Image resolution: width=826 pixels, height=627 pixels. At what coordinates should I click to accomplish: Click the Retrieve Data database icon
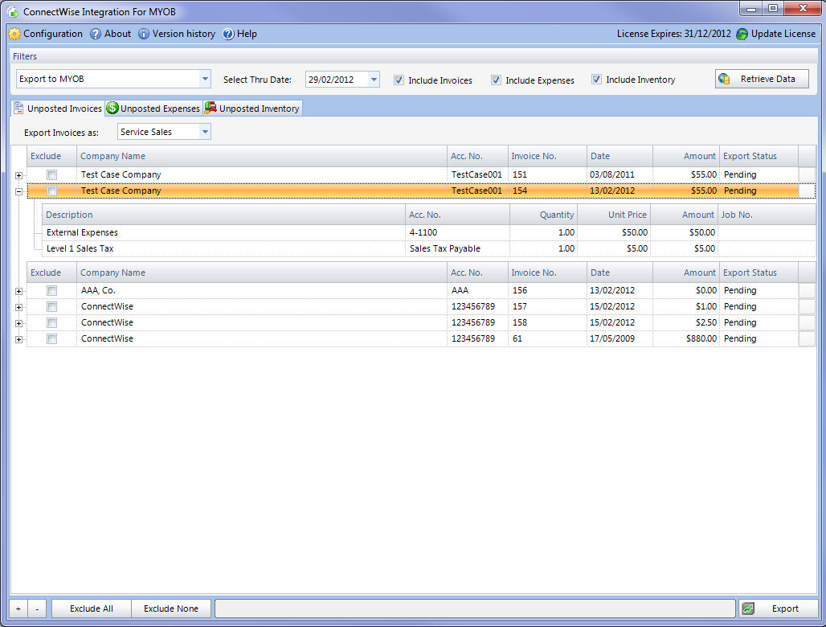[724, 79]
